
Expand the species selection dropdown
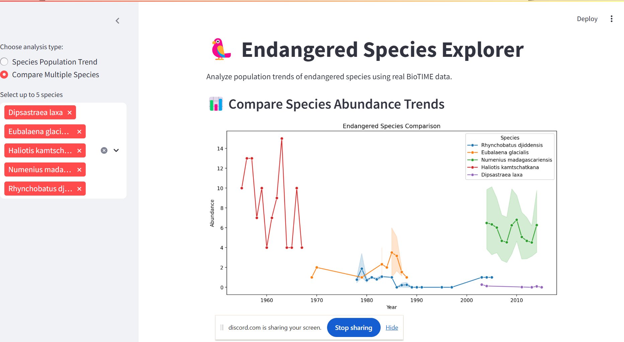(116, 150)
